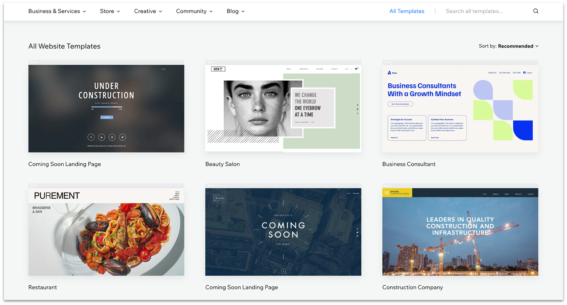Click the Sphere Constructions logo
567x305 pixels.
pyautogui.click(x=397, y=192)
